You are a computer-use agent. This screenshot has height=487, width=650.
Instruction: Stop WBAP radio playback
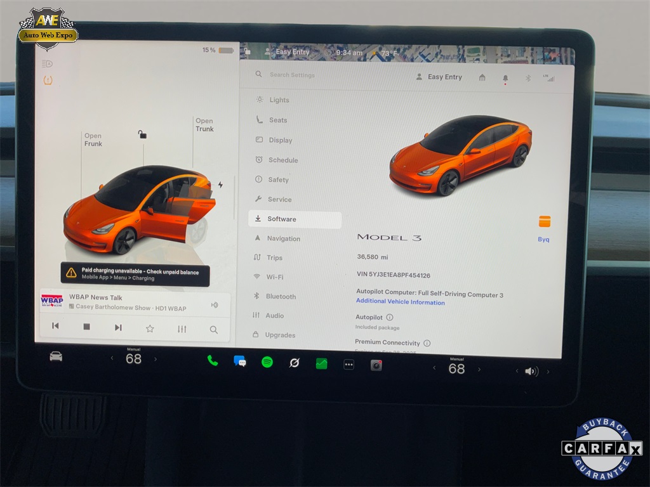click(x=86, y=327)
